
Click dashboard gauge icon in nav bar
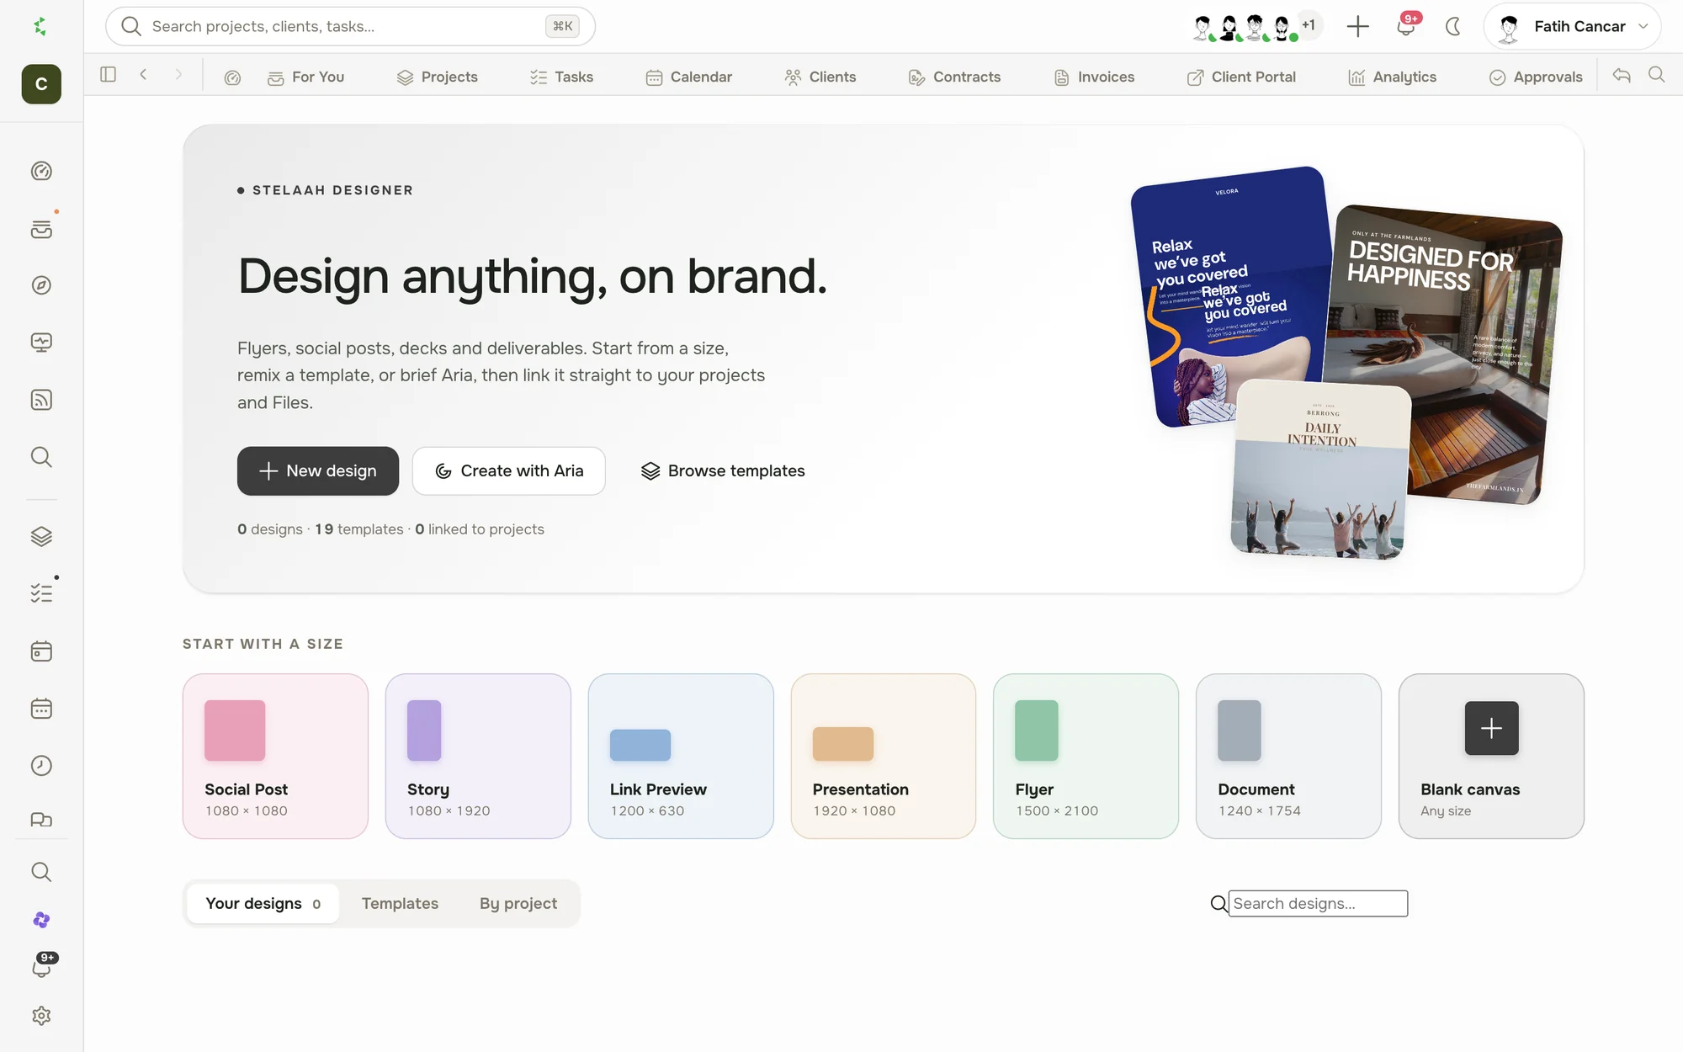point(232,77)
